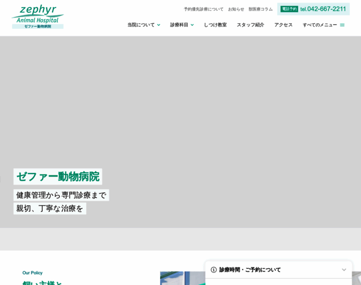
Task: Open the 予約優先診療について link
Action: click(x=203, y=9)
